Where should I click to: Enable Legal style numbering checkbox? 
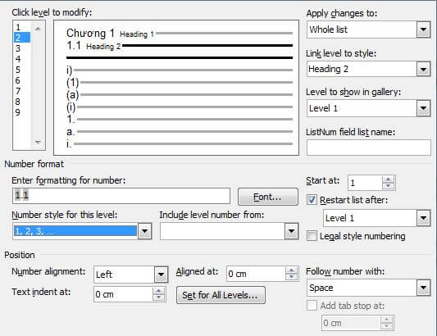[x=312, y=236]
